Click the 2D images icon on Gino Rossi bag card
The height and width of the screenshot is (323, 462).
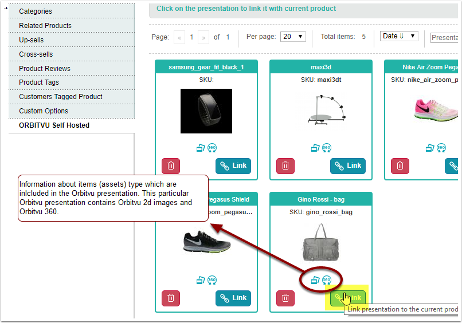[x=315, y=280]
